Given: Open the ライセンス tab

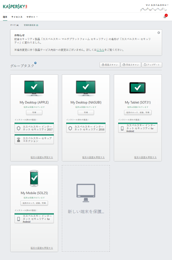Looking at the screenshot, I should click(x=17, y=17).
